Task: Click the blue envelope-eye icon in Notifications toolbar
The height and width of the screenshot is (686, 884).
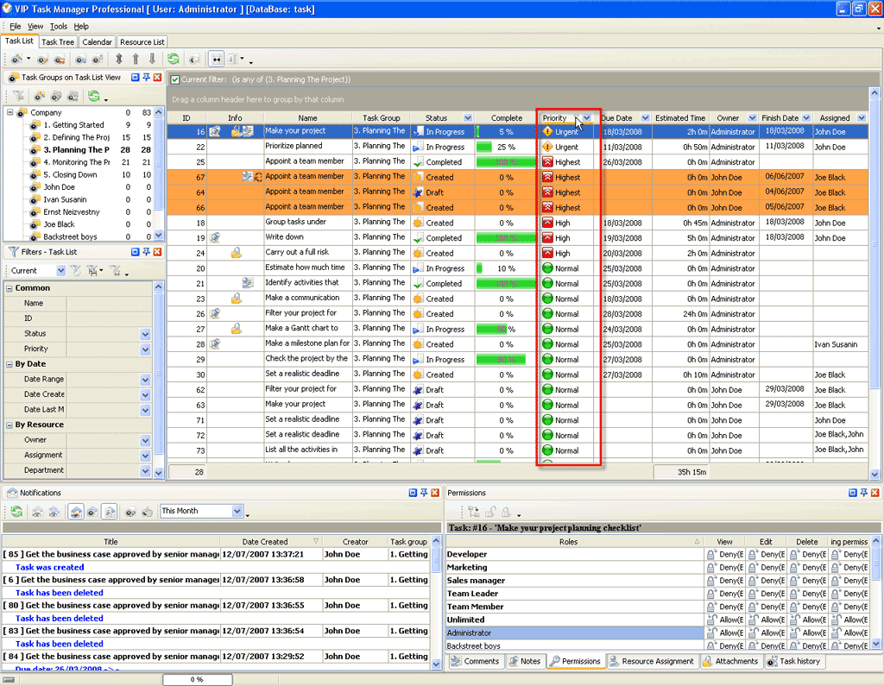Action: pyautogui.click(x=54, y=511)
